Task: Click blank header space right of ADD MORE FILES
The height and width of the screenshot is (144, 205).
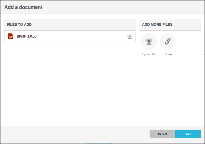Action: (187, 25)
